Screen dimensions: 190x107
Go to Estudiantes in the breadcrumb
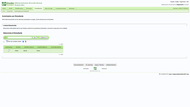coord(10,11)
